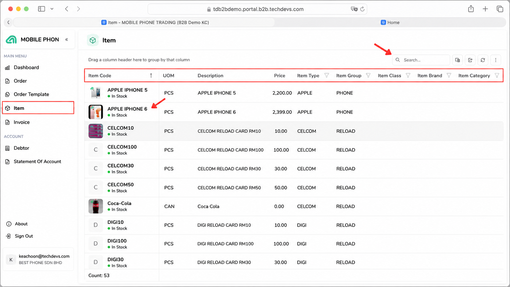This screenshot has width=510, height=287.
Task: Select the DIGI10 item code
Action: point(115,222)
